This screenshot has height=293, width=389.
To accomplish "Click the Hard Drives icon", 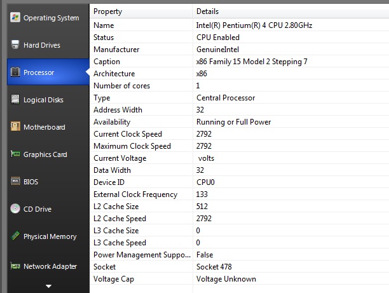I will (x=14, y=44).
